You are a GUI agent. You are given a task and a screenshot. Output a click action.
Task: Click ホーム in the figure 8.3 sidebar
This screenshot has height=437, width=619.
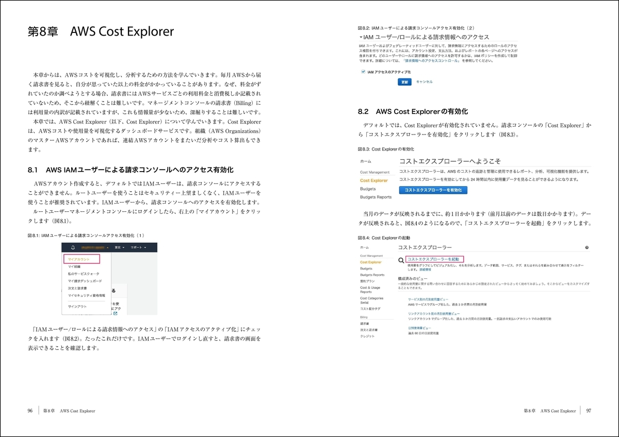tap(365, 161)
